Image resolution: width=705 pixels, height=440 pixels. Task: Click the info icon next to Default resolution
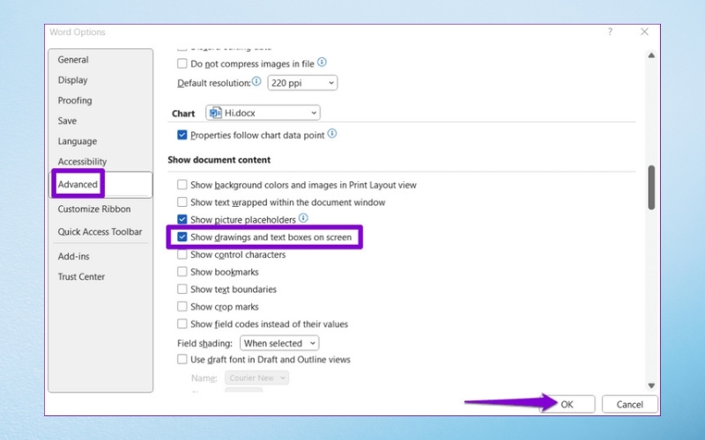pos(256,81)
